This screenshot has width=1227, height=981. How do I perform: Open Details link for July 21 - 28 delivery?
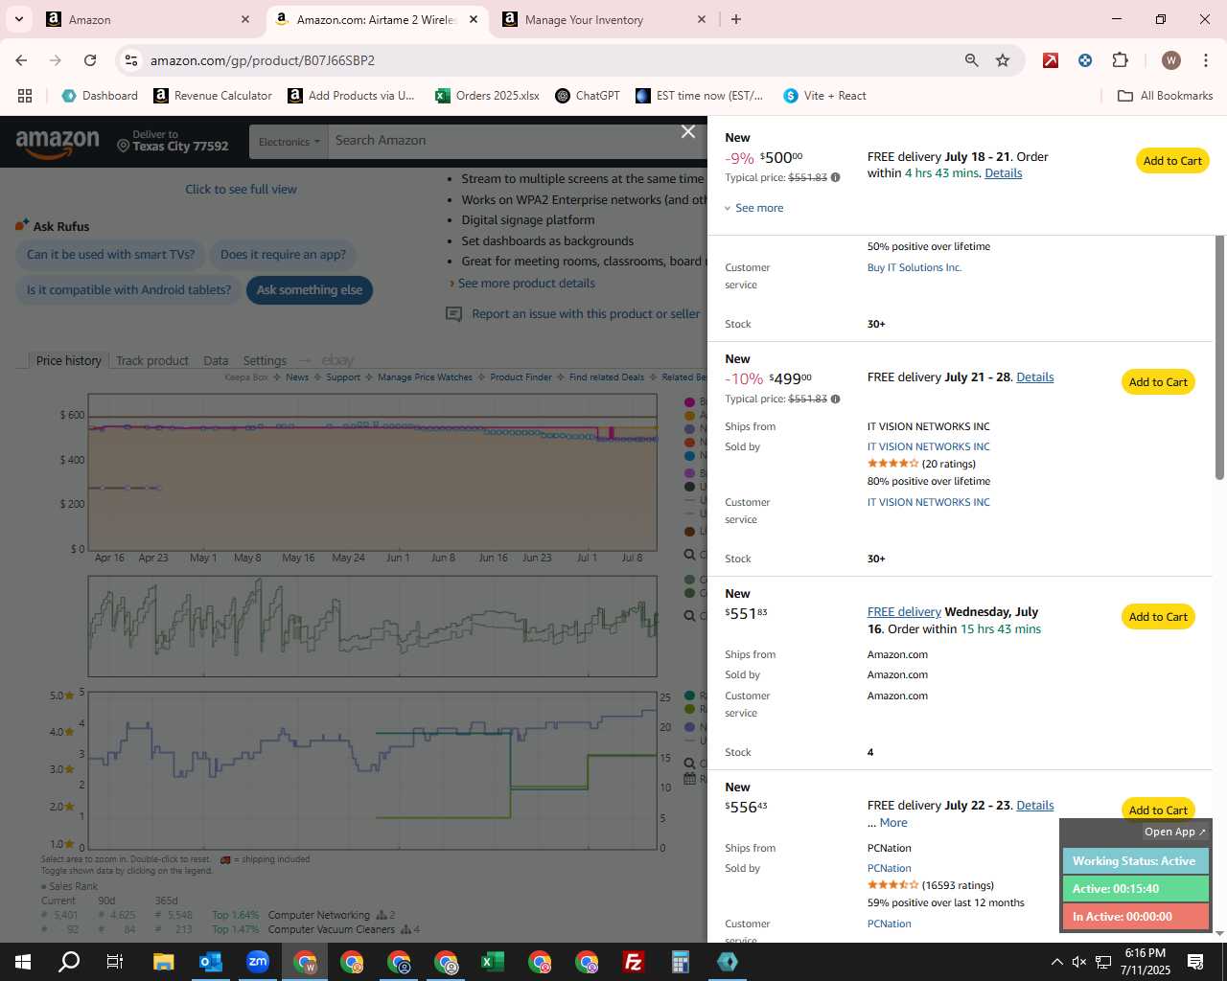[x=1034, y=377]
